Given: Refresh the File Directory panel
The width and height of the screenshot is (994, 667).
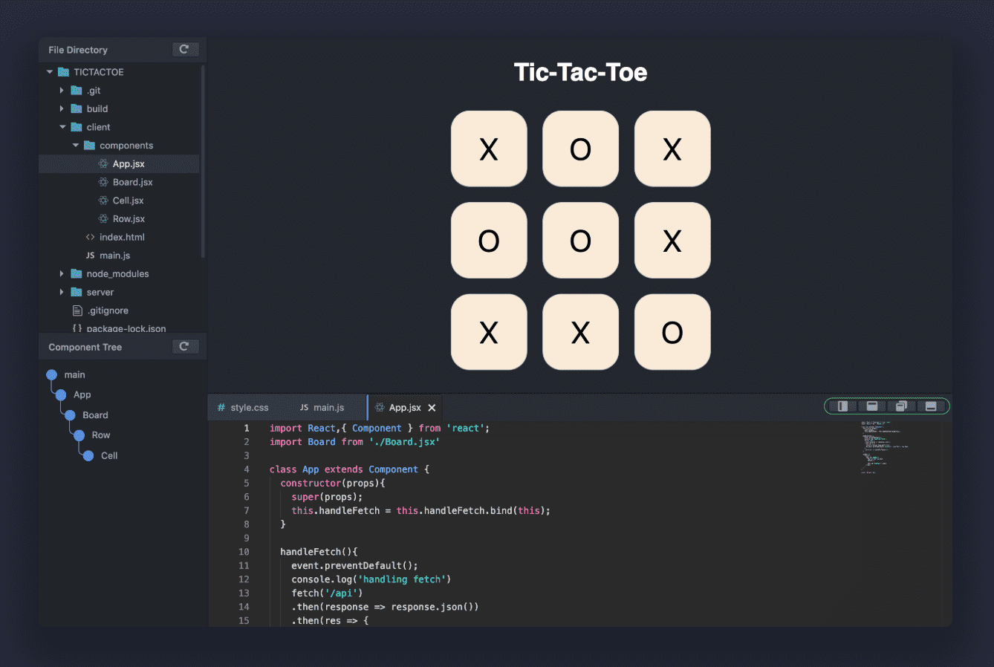Looking at the screenshot, I should [x=185, y=49].
